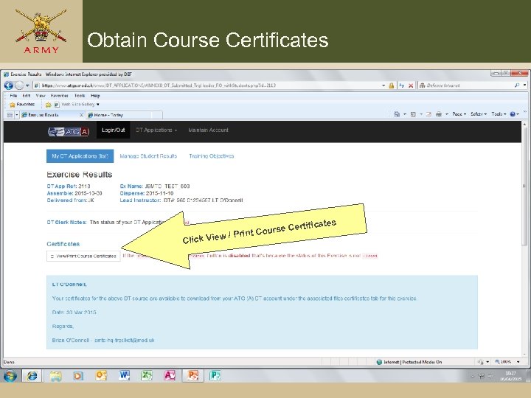Open the Windows Start orb
The image size is (531, 398).
tap(10, 376)
